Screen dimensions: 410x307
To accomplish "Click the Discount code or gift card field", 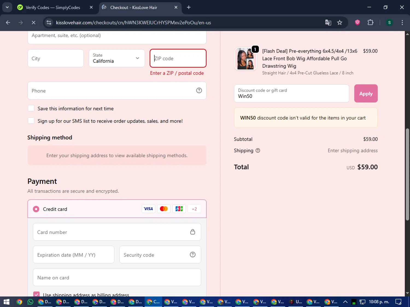I will point(291,93).
